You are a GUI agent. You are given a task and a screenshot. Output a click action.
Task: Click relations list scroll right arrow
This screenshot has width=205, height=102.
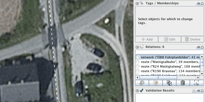click(198, 78)
